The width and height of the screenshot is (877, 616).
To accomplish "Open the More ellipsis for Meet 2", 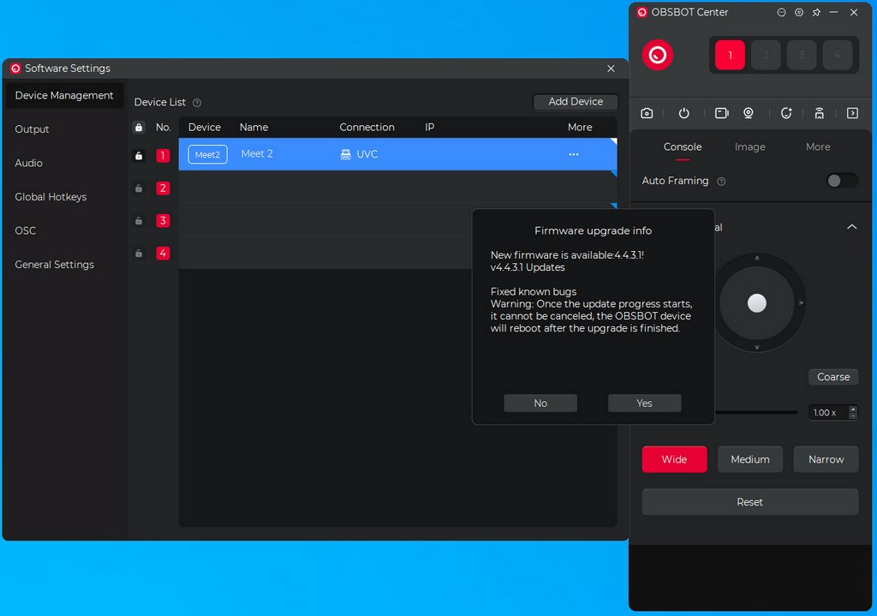I will (x=573, y=154).
